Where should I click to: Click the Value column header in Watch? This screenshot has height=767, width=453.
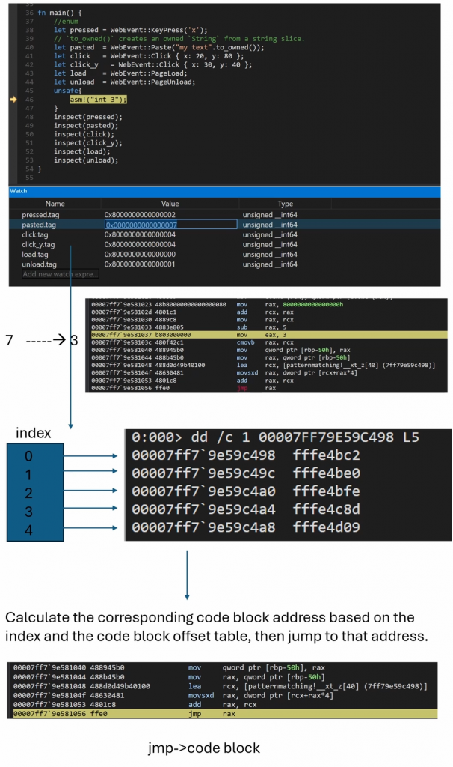(170, 204)
